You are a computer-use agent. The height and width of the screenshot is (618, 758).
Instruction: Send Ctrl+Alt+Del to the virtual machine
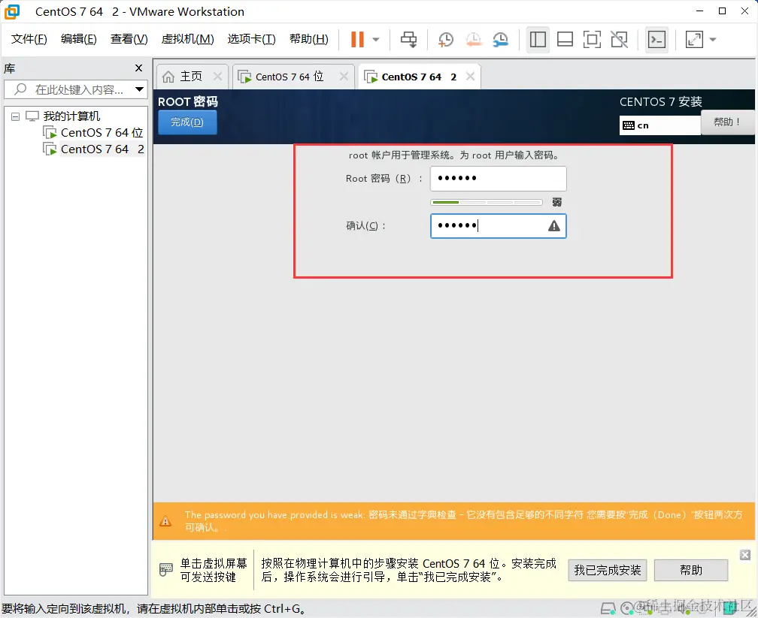[x=408, y=40]
